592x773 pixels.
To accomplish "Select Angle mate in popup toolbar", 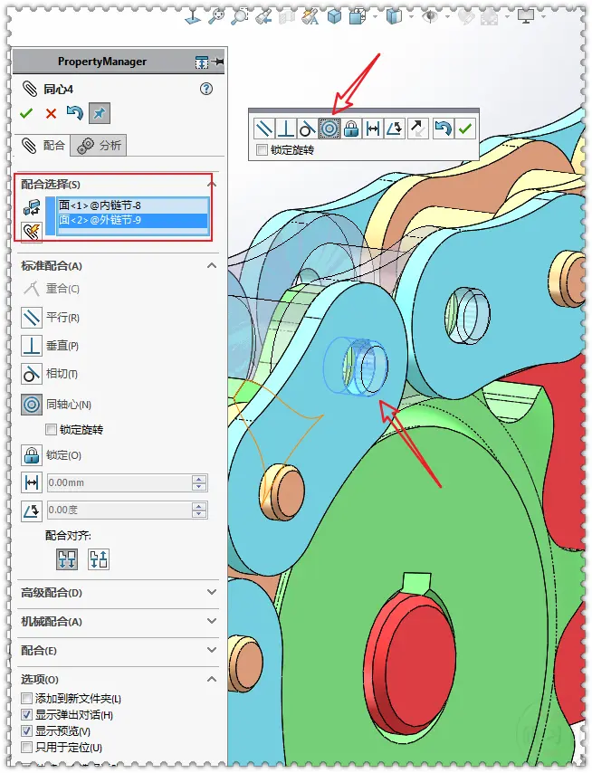I will (x=395, y=129).
